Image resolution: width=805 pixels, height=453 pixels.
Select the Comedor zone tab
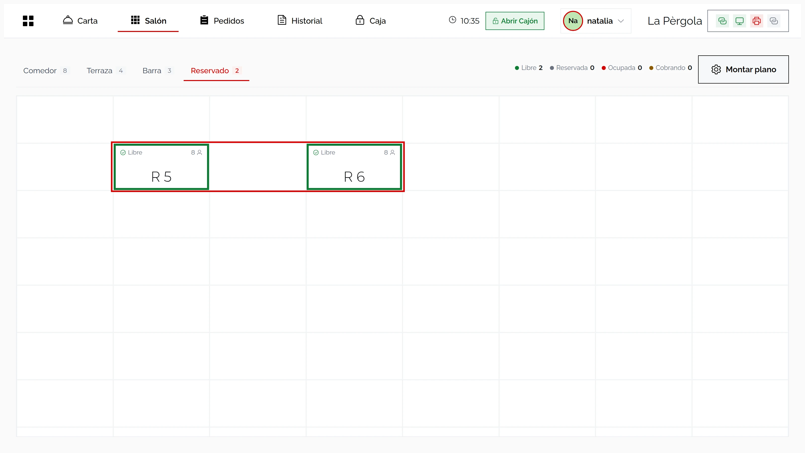pyautogui.click(x=46, y=71)
